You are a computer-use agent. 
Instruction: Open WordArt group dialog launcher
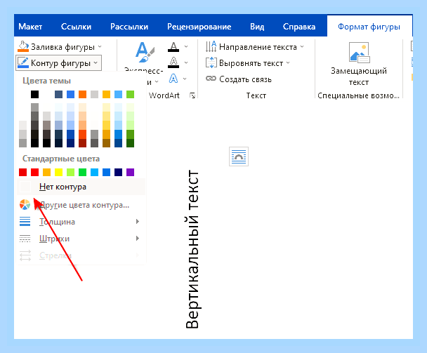pyautogui.click(x=192, y=95)
